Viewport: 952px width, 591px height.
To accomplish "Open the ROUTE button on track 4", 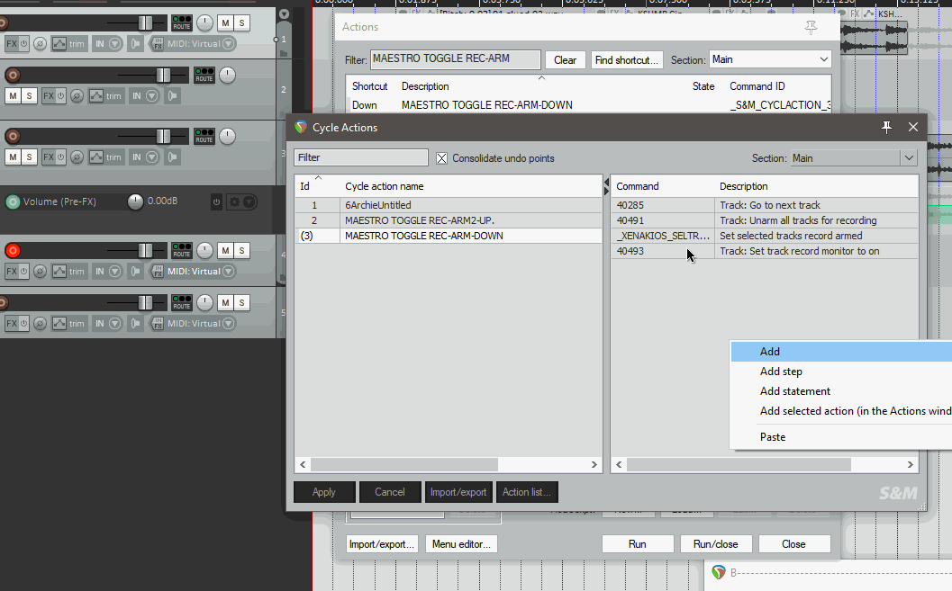I will [182, 250].
